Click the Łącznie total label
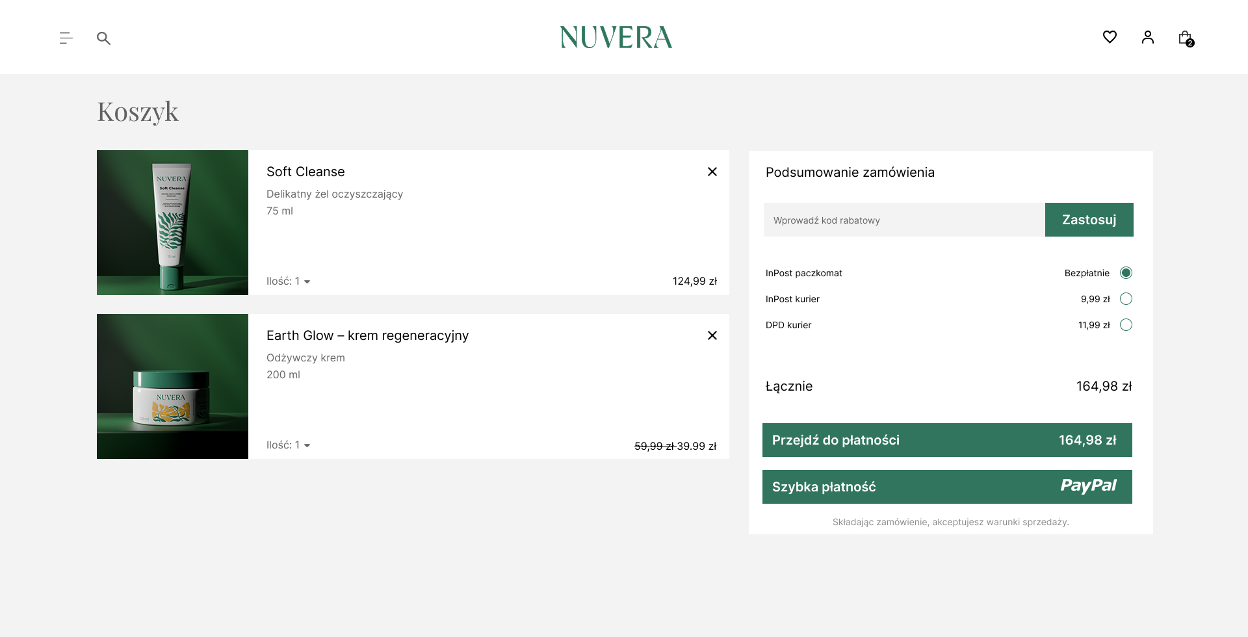This screenshot has width=1248, height=637. click(x=789, y=386)
